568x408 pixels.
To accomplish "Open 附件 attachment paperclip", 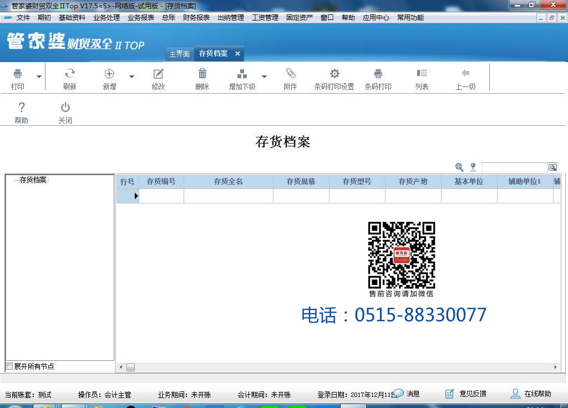I will 291,74.
